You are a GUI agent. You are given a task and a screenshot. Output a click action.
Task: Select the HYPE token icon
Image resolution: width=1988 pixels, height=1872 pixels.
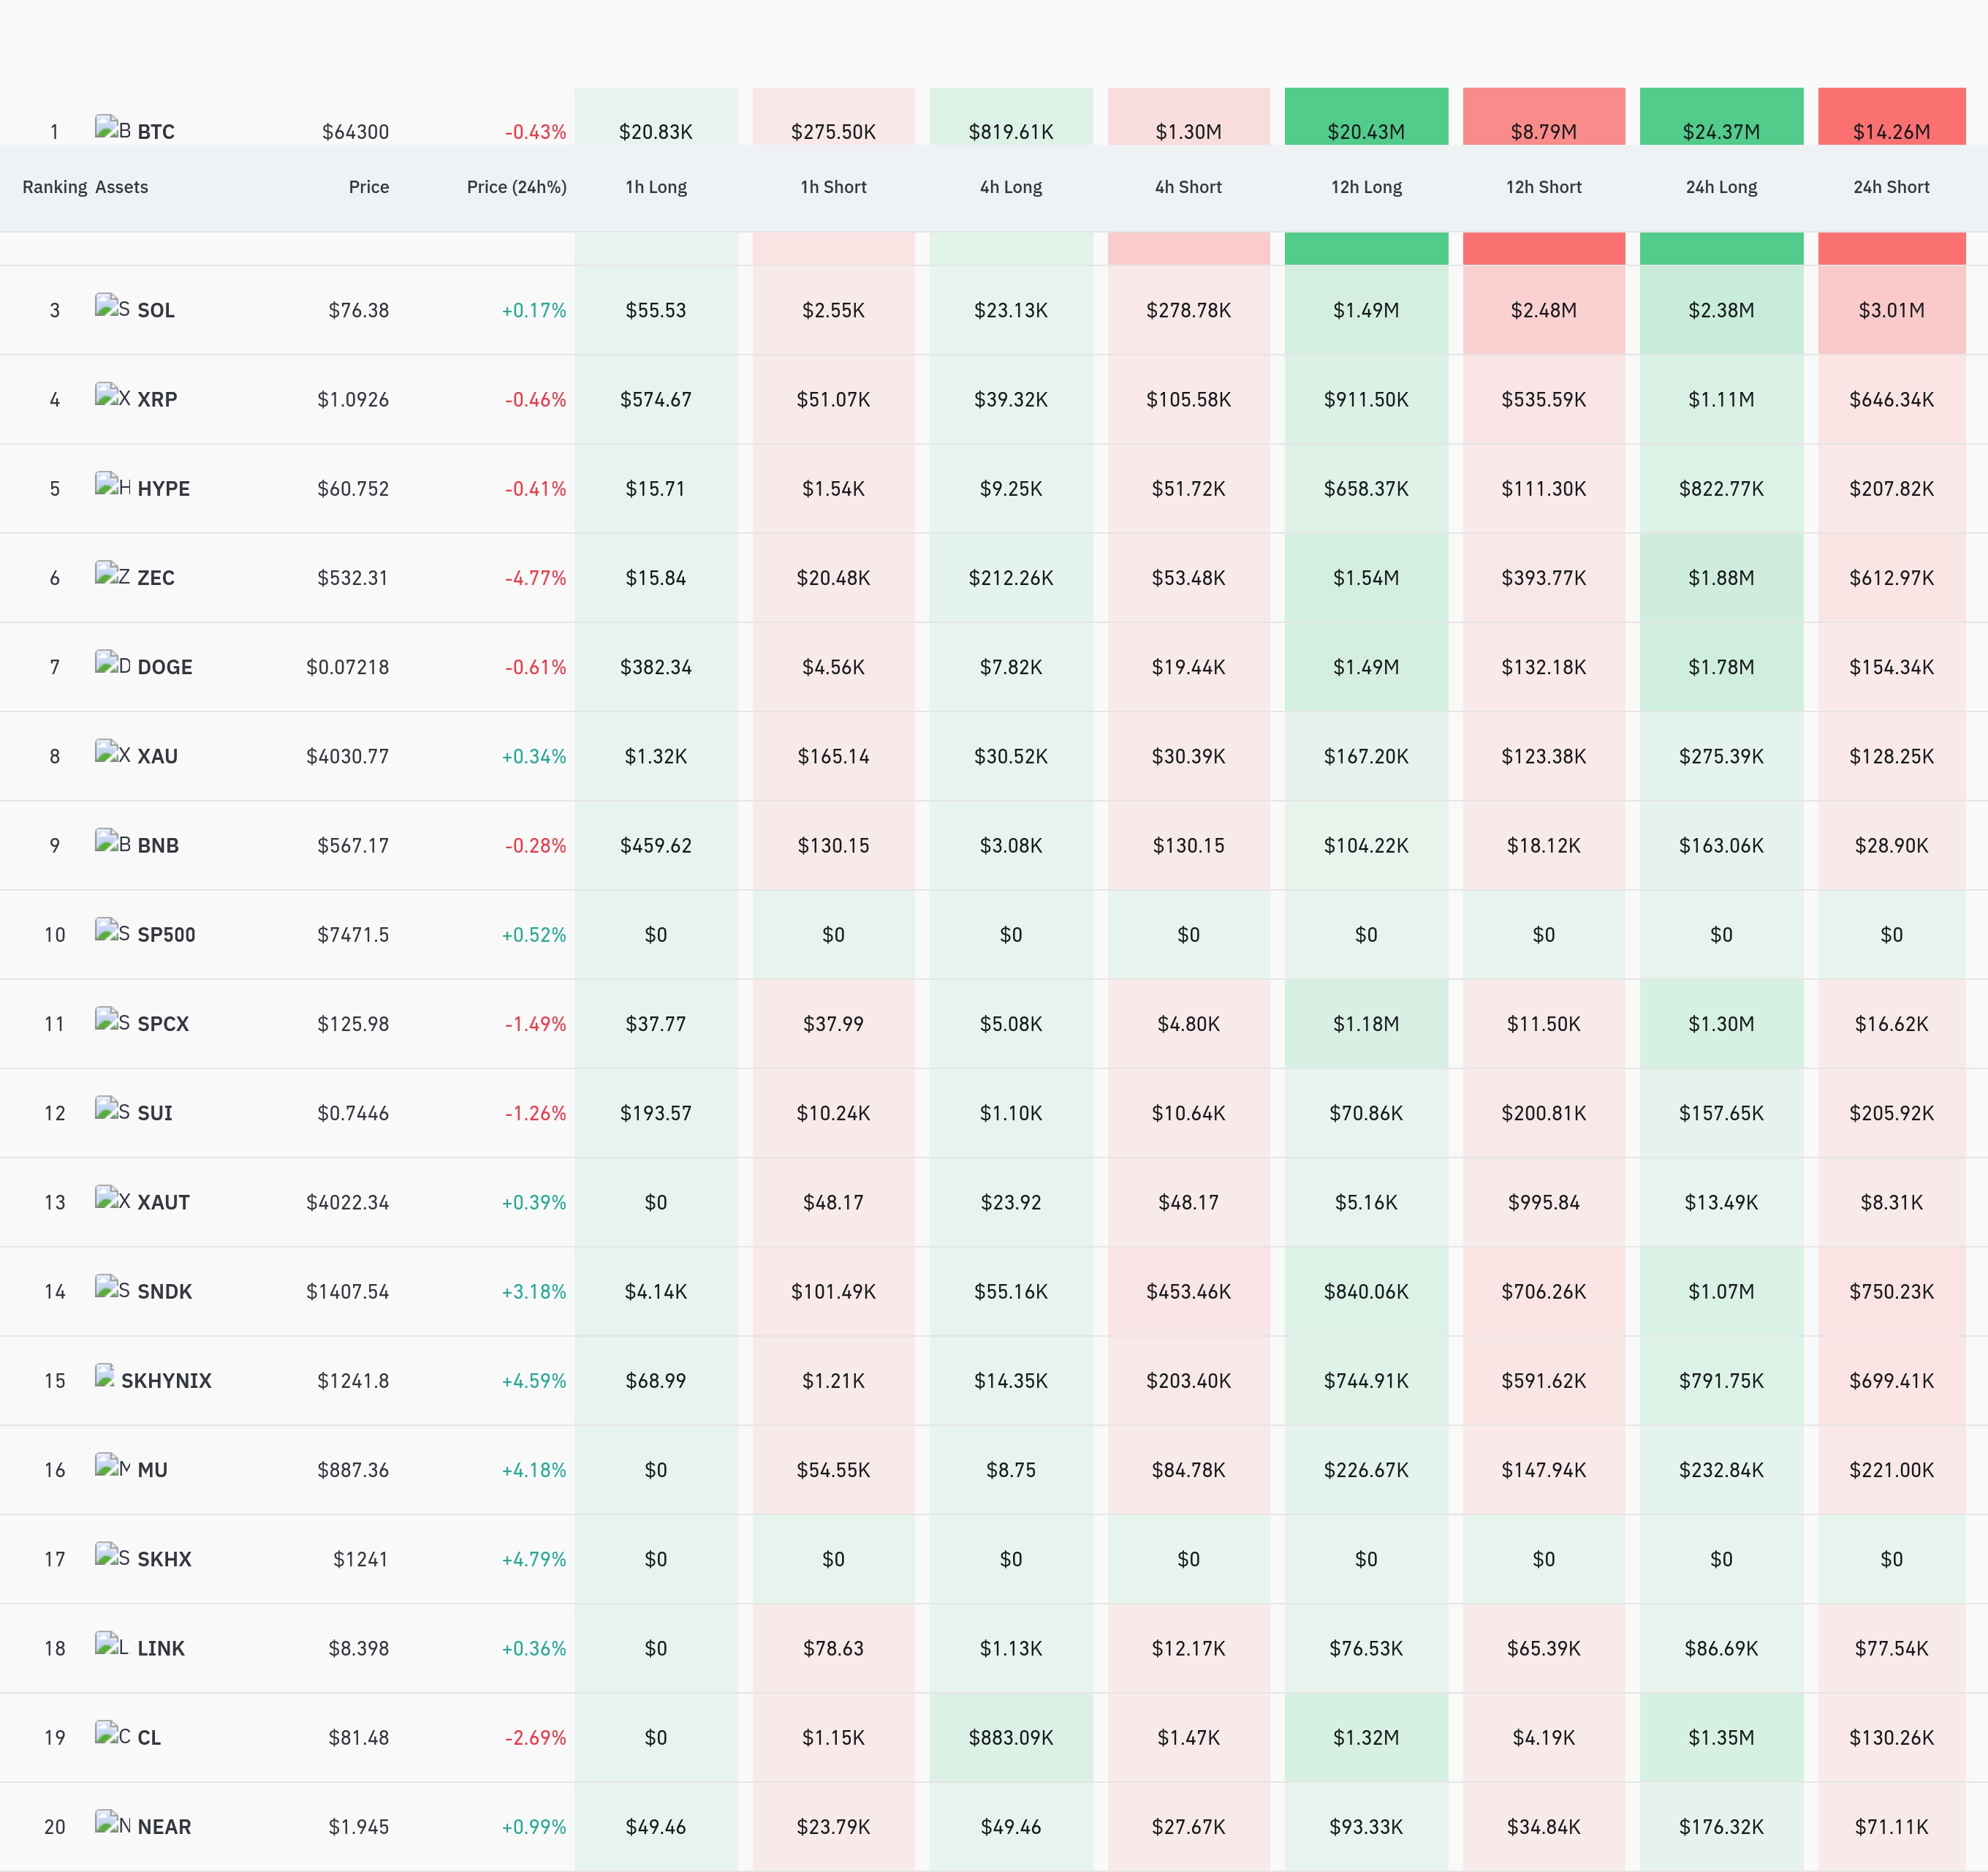click(x=112, y=484)
